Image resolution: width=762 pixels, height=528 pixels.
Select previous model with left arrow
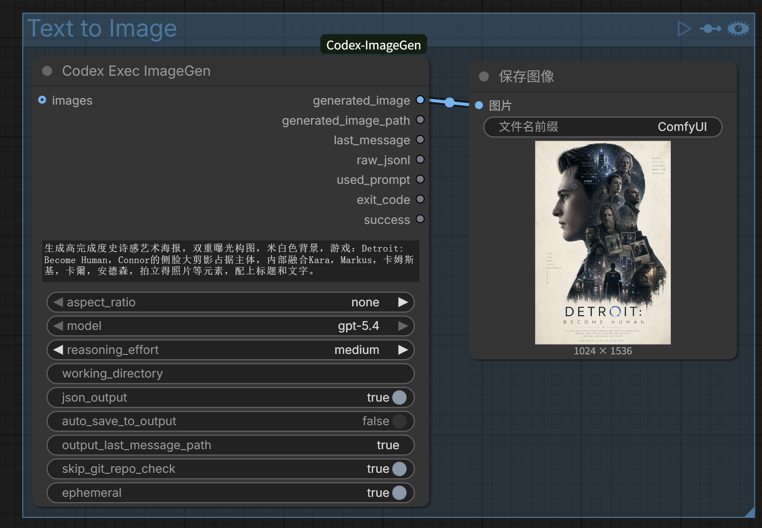pyautogui.click(x=58, y=326)
